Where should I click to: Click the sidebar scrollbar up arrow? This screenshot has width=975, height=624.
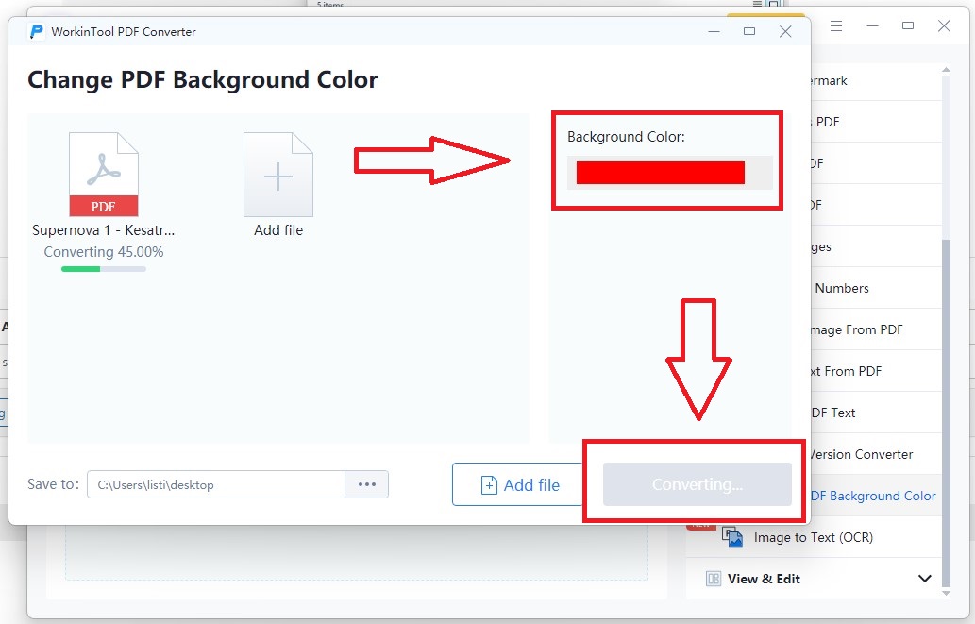pos(947,70)
